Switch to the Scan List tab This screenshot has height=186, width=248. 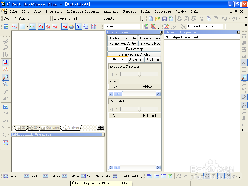pos(136,60)
